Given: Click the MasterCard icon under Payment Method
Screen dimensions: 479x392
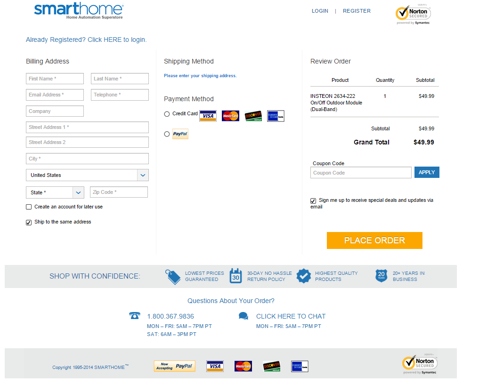Looking at the screenshot, I should click(x=230, y=116).
